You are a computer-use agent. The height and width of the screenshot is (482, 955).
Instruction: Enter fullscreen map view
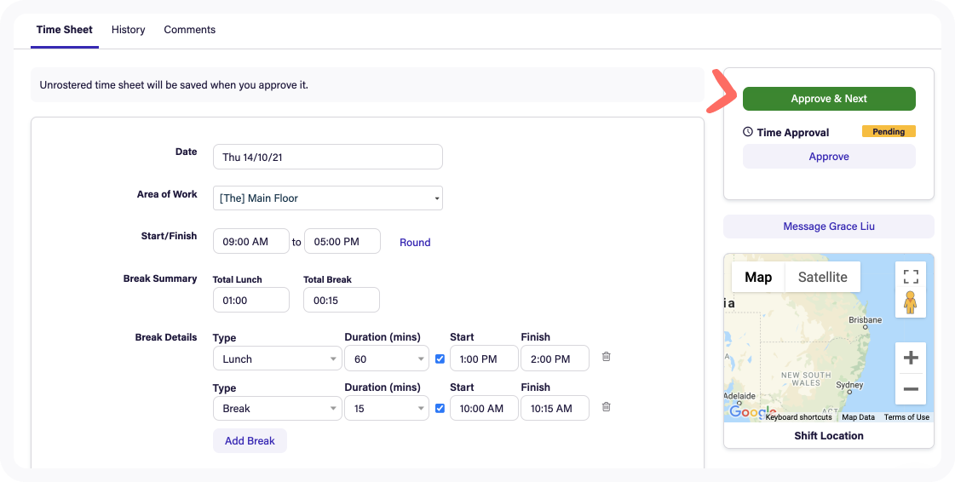tap(910, 276)
